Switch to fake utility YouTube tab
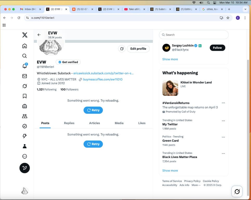The width and height of the screenshot is (251, 200). point(135,9)
